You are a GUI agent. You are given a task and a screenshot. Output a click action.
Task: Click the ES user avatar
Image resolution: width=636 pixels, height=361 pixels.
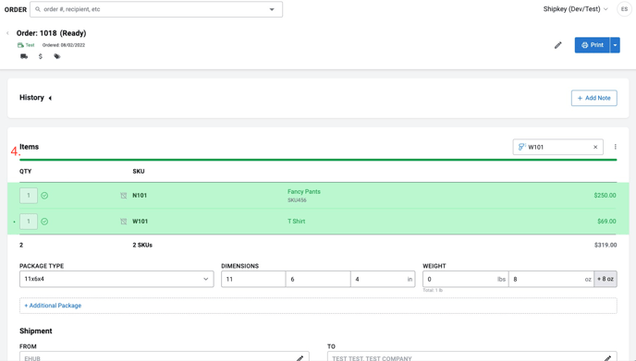(624, 9)
